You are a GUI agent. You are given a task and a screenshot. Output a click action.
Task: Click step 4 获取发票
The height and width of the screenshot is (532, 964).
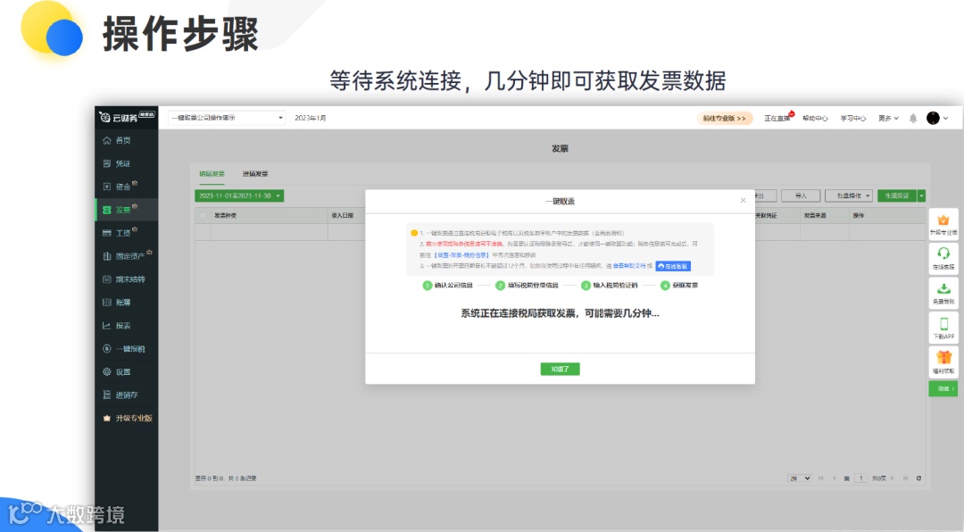tap(679, 286)
